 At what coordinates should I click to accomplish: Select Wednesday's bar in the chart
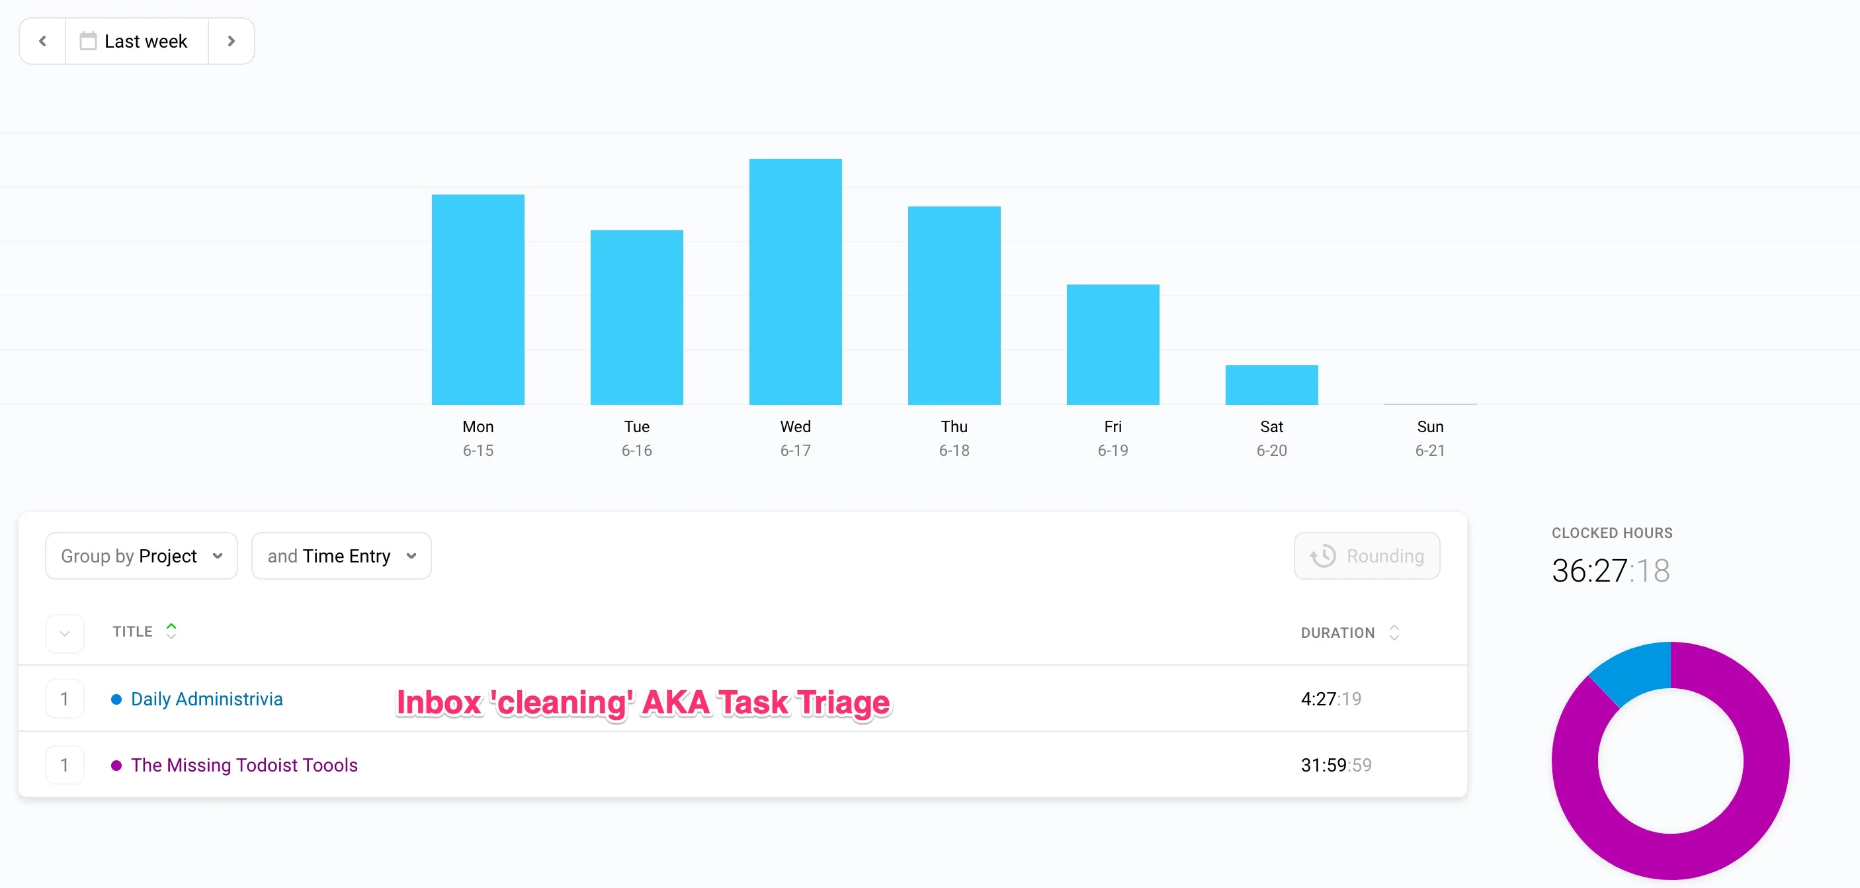pos(794,282)
